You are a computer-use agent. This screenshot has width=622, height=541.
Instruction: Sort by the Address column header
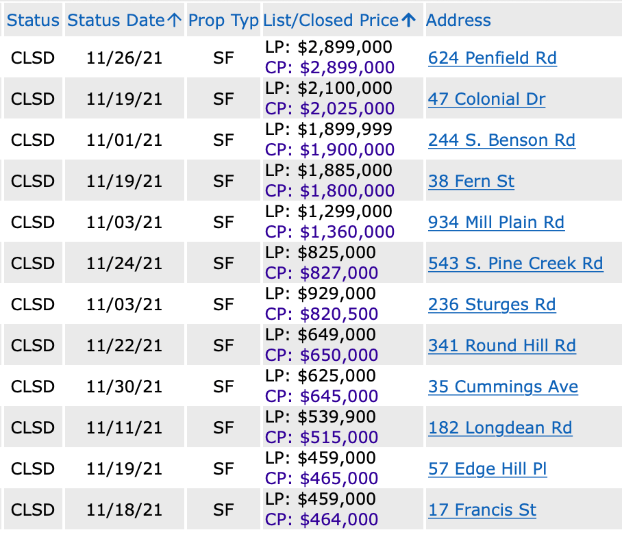tap(458, 21)
